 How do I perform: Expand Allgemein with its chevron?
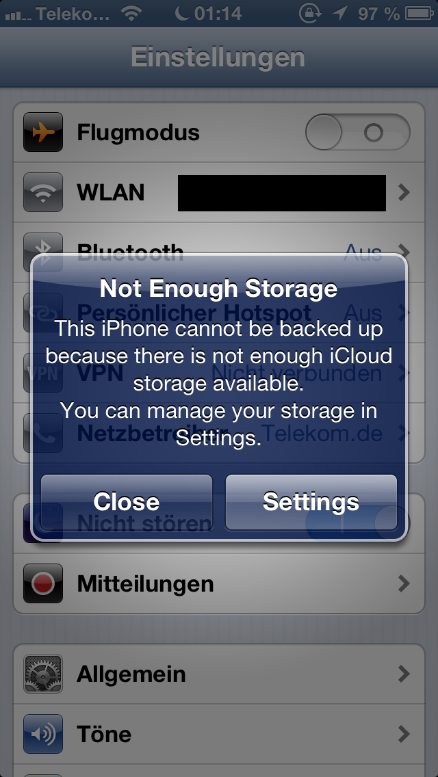click(404, 674)
